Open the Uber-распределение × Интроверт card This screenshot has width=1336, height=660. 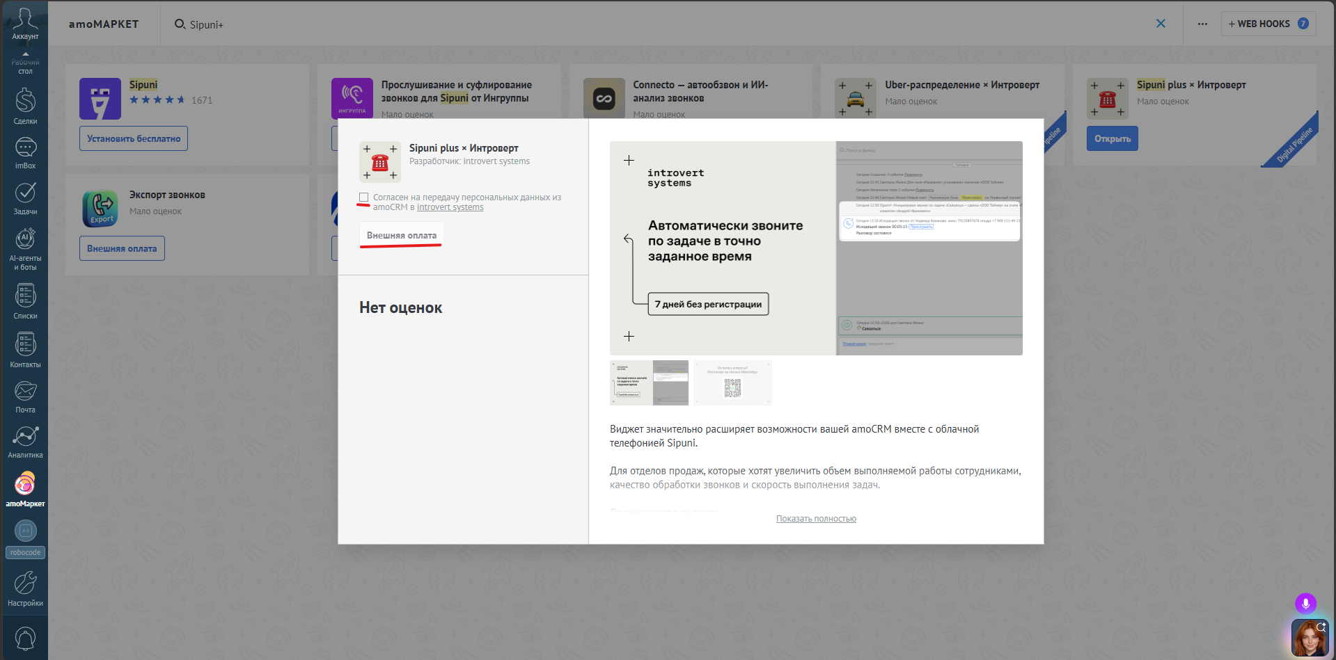click(x=962, y=85)
